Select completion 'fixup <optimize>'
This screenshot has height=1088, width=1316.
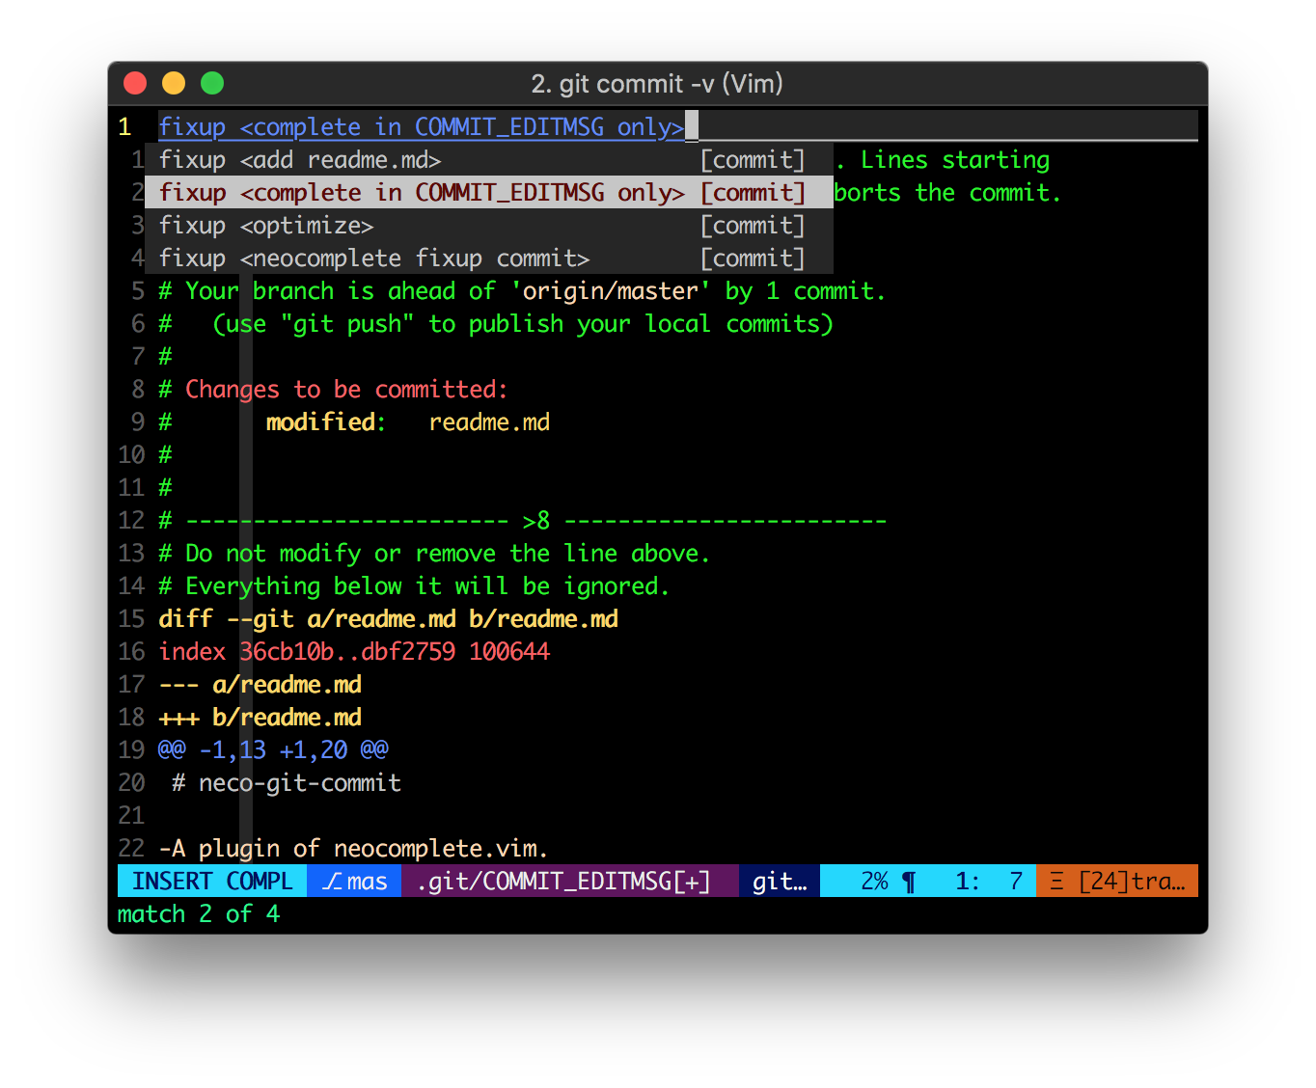tap(489, 226)
